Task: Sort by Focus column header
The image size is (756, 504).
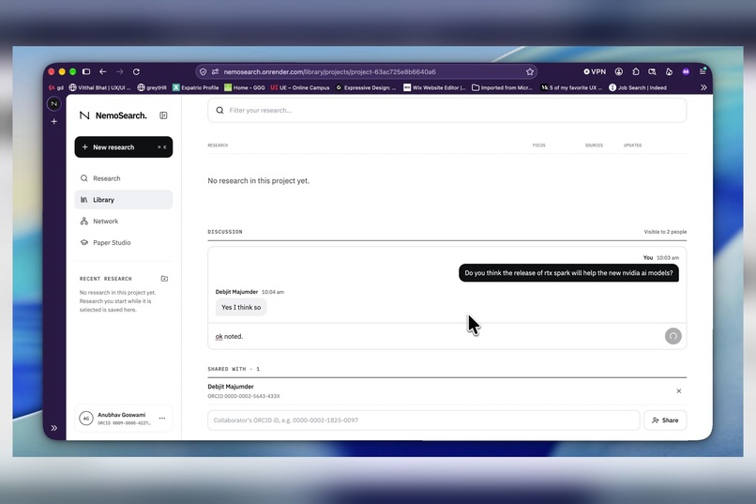Action: [x=539, y=145]
